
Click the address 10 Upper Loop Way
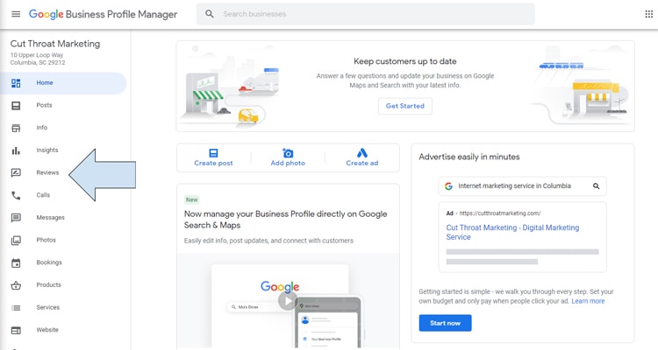[37, 55]
